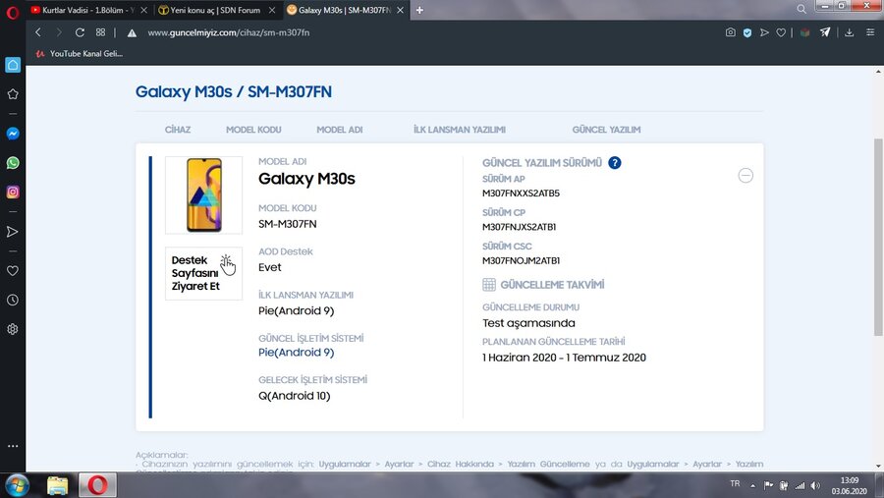This screenshot has width=884, height=498.
Task: Open Messenger in the sidebar
Action: pos(13,134)
